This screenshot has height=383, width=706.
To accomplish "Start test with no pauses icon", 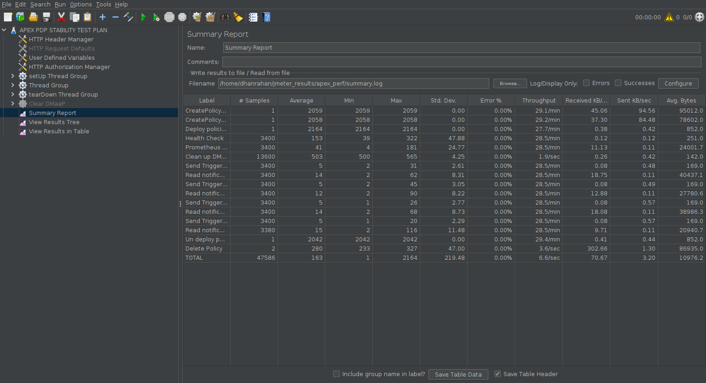I will [x=156, y=17].
